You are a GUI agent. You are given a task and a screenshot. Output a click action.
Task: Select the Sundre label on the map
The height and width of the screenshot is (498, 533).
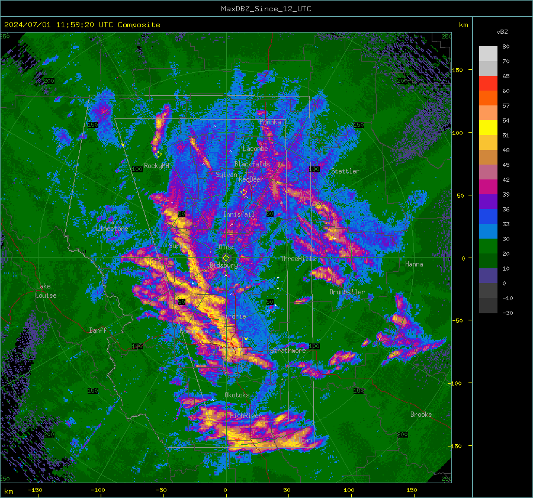[179, 245]
